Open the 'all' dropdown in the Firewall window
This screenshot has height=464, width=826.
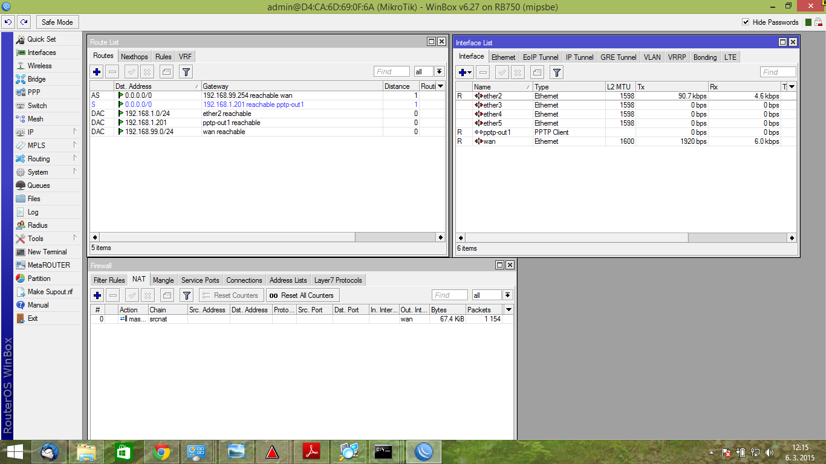[x=507, y=295]
